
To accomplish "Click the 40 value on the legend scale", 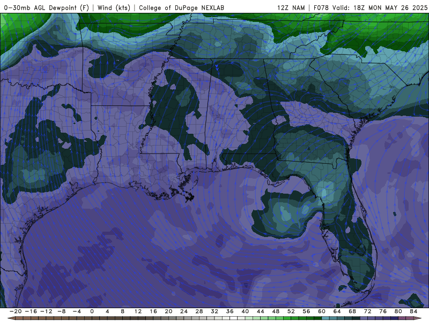I will point(245,311).
